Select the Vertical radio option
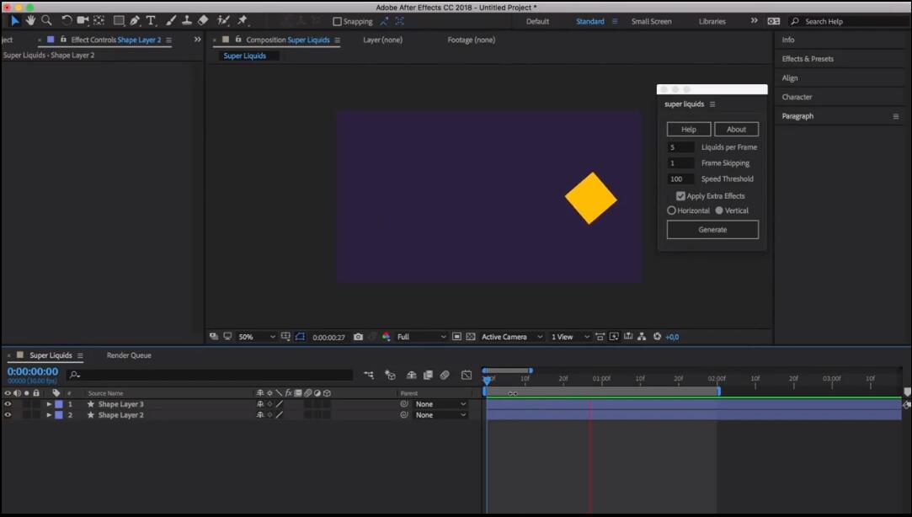This screenshot has width=912, height=517. [719, 211]
